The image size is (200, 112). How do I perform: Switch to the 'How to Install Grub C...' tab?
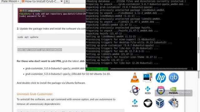pyautogui.click(x=42, y=1)
